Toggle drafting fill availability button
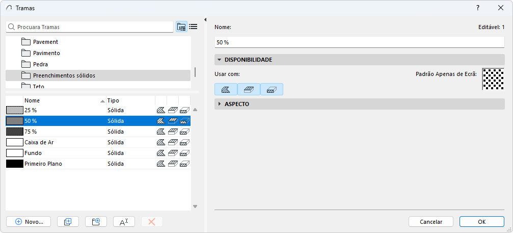Image resolution: width=513 pixels, height=233 pixels. click(x=226, y=89)
